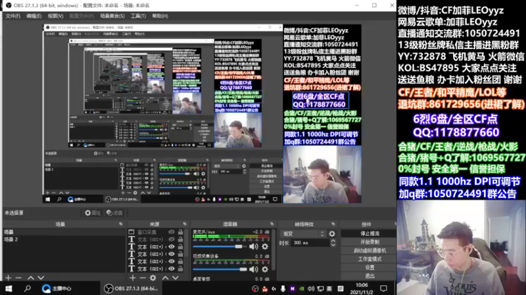Click the 退出 button
The height and width of the screenshot is (295, 526).
[370, 276]
